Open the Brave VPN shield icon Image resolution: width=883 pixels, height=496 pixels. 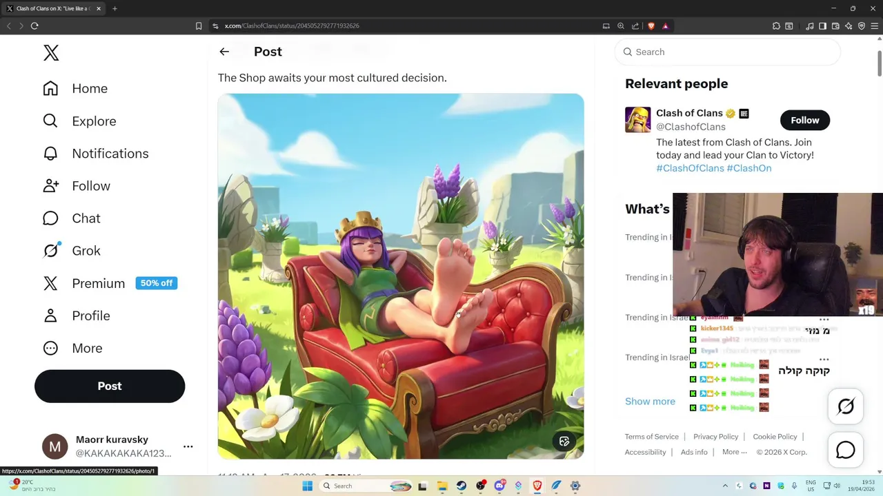point(862,25)
